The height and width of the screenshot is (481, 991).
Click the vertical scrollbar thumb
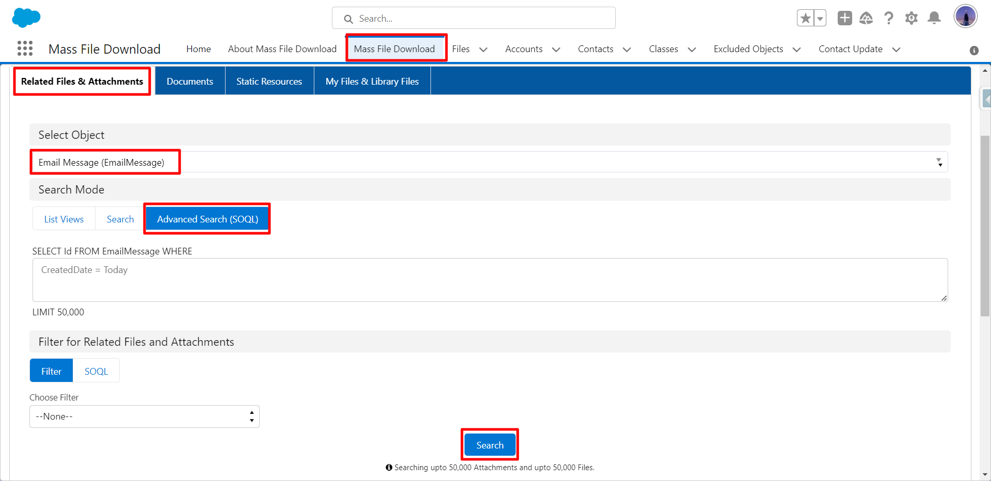point(985,226)
